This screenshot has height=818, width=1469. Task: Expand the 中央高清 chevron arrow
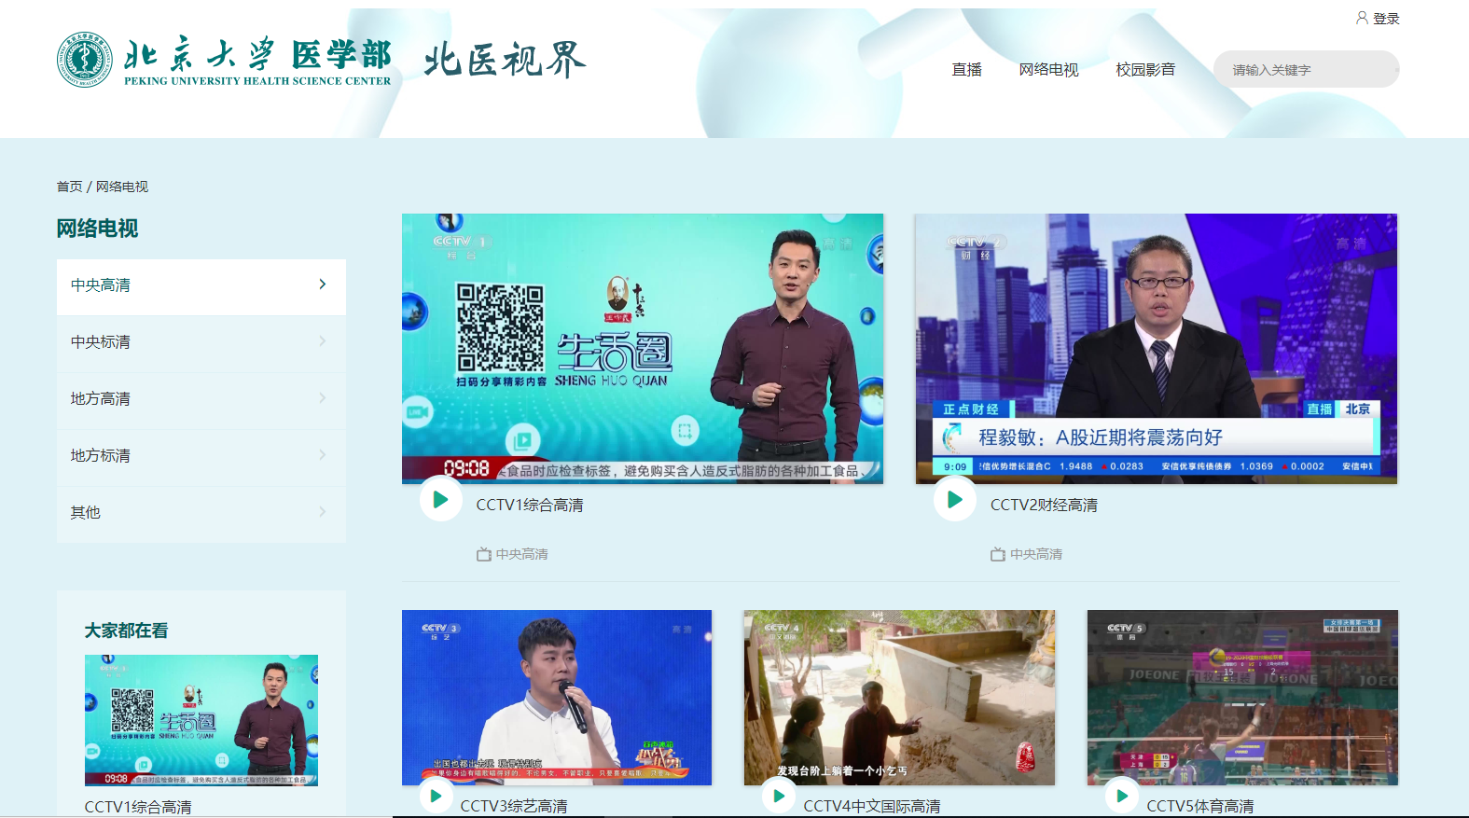[x=323, y=284]
